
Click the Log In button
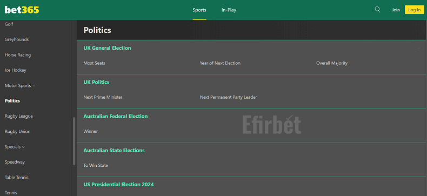point(414,10)
